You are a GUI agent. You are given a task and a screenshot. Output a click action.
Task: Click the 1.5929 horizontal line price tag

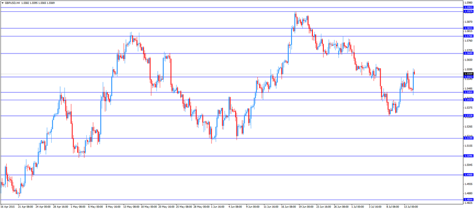[468, 11]
